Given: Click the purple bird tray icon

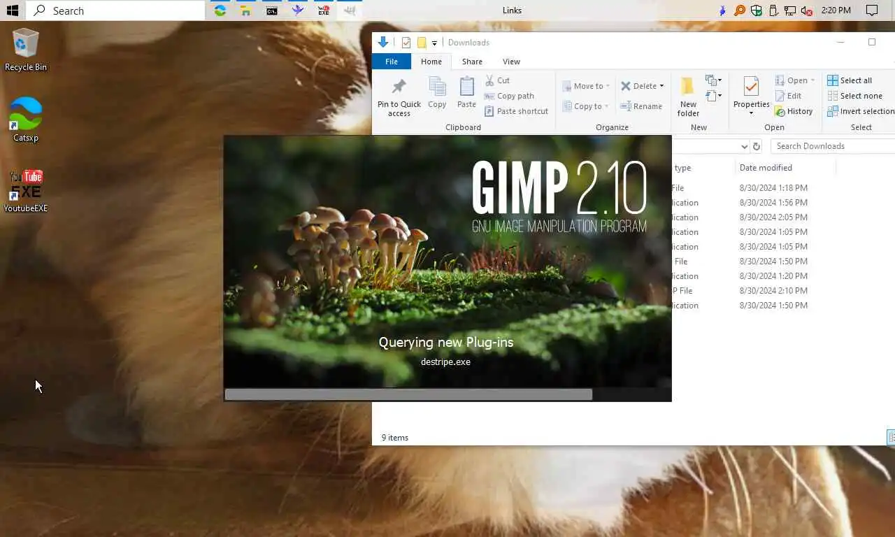Looking at the screenshot, I should coord(723,10).
